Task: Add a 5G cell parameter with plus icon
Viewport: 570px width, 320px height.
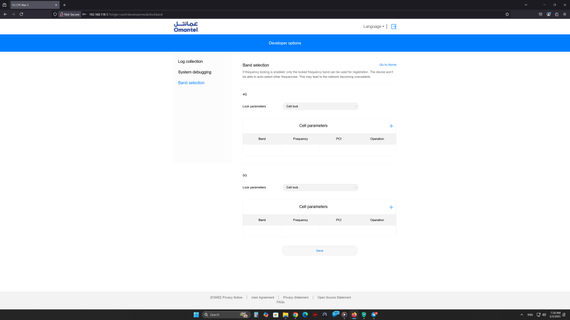Action: (391, 207)
